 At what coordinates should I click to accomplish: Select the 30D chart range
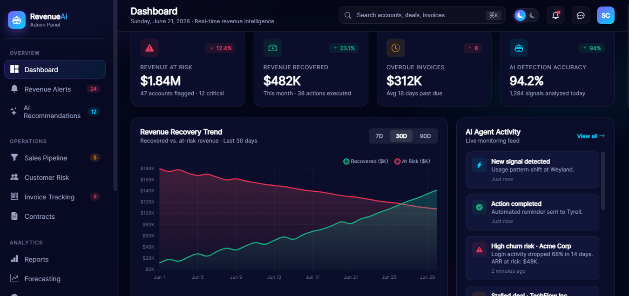(401, 136)
